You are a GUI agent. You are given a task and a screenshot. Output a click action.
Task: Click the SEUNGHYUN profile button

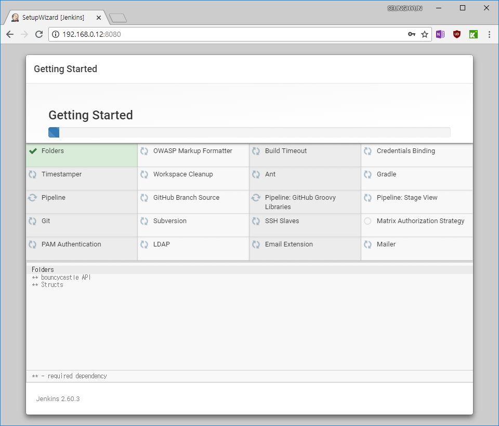pyautogui.click(x=404, y=8)
